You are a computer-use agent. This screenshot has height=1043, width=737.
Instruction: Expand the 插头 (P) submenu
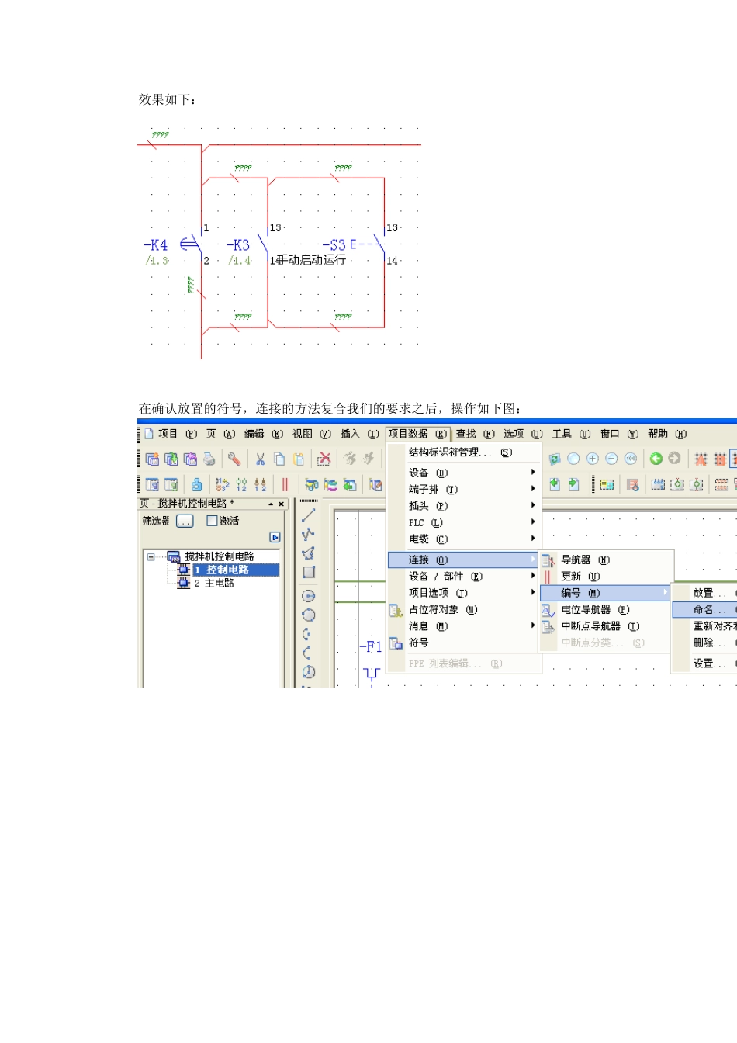point(464,506)
